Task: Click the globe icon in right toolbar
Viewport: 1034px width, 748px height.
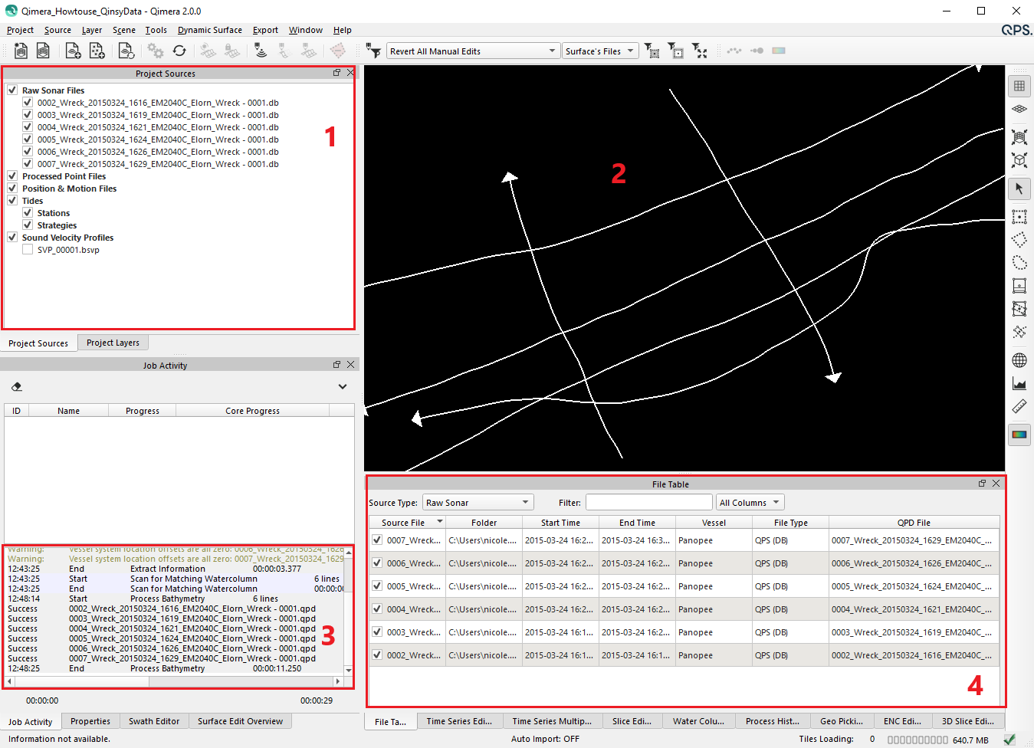Action: (x=1019, y=359)
